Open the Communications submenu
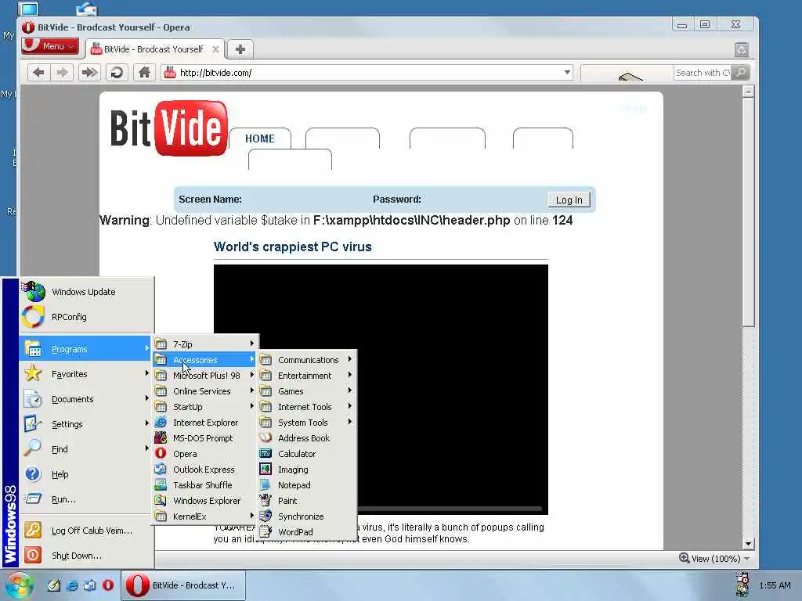 point(307,360)
